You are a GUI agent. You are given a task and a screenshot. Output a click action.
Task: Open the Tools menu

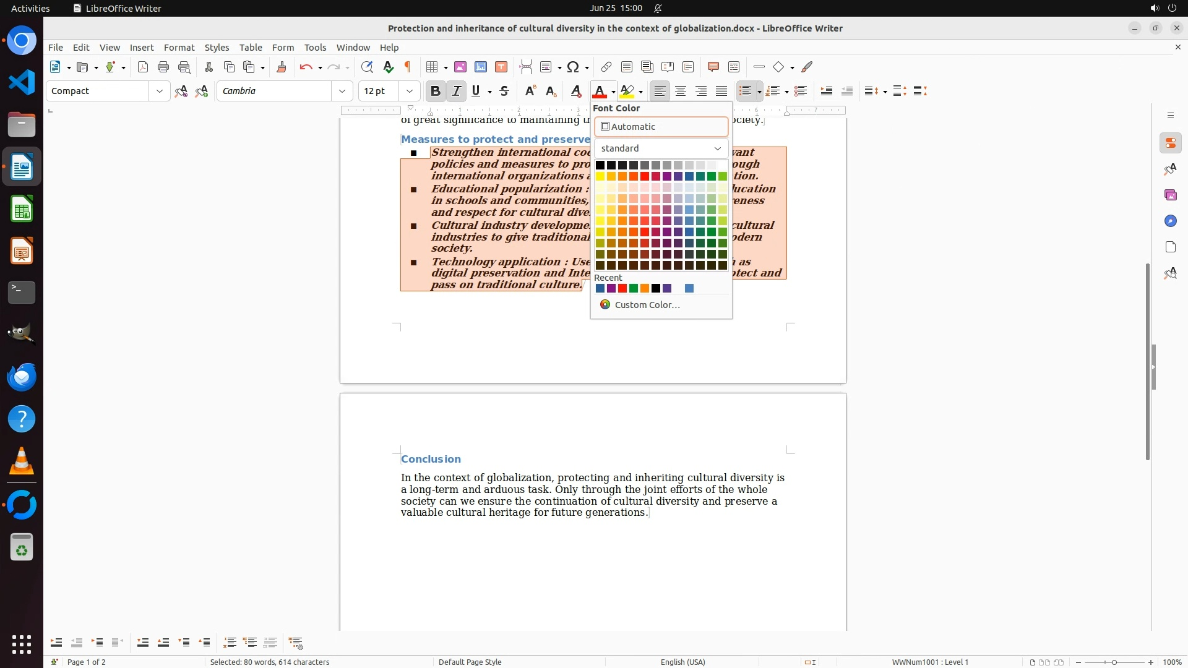click(315, 48)
